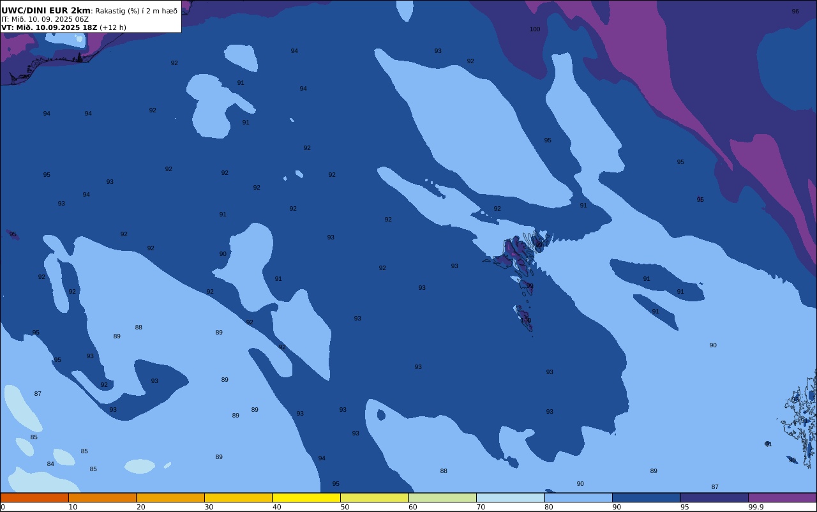
Task: Click the "(+12 h)" forecast offset text
Action: point(113,27)
